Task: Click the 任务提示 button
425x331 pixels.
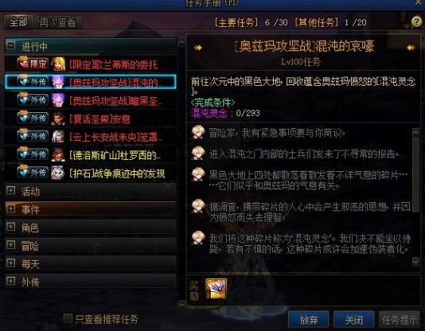Action: point(400,320)
